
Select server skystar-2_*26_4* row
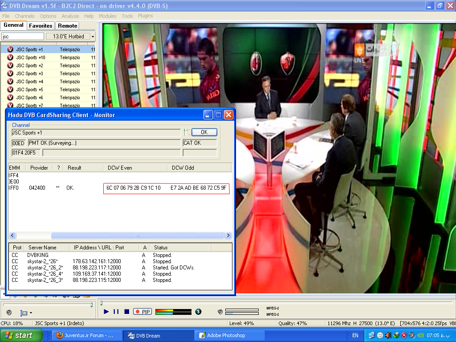120,274
